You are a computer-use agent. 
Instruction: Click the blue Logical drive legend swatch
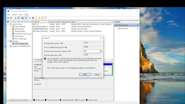tap(87, 100)
